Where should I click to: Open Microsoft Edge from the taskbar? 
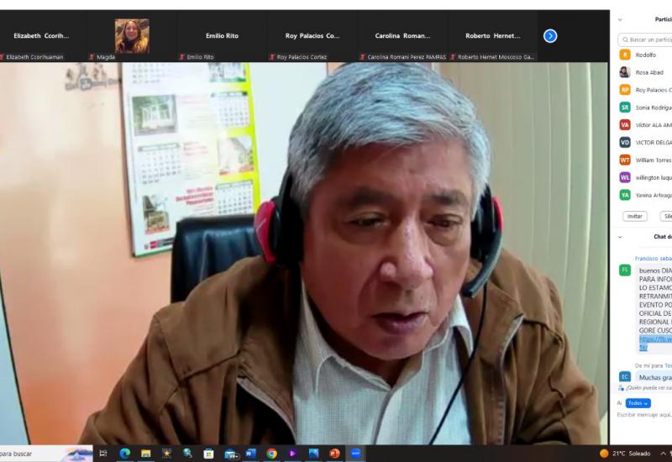click(x=124, y=454)
